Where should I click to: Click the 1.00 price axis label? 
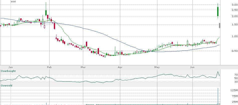point(235,36)
